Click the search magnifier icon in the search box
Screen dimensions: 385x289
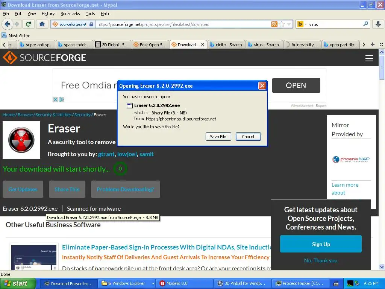[x=365, y=24]
